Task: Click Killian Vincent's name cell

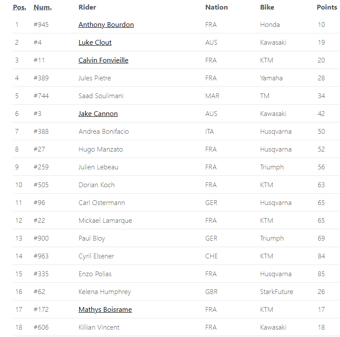Action: pos(99,327)
